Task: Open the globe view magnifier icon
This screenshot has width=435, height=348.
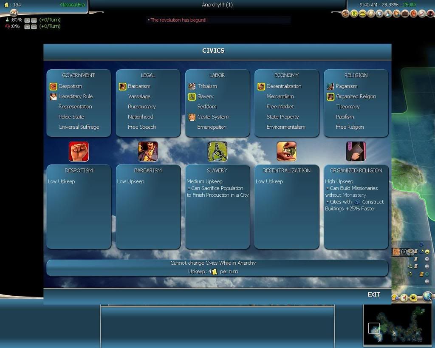Action: coord(428,297)
